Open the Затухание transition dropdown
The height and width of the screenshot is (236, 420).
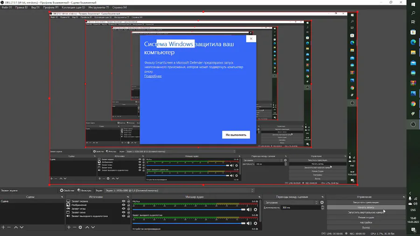click(x=291, y=202)
